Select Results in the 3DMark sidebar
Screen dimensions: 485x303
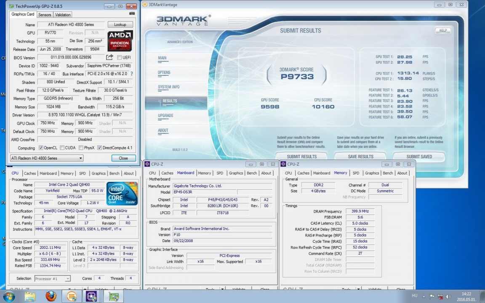[170, 101]
